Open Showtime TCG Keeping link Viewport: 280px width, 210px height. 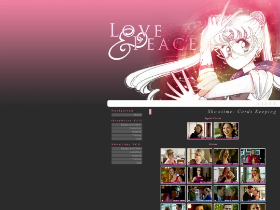click(127, 156)
